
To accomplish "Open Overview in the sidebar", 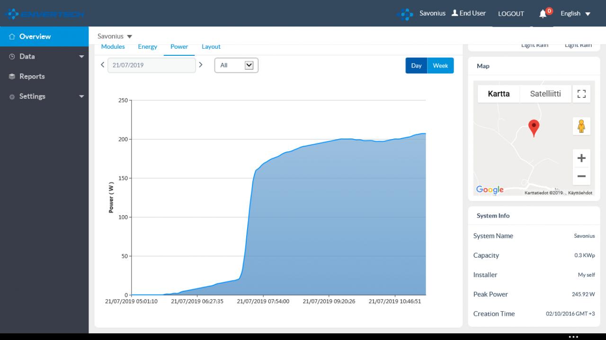I will point(45,36).
